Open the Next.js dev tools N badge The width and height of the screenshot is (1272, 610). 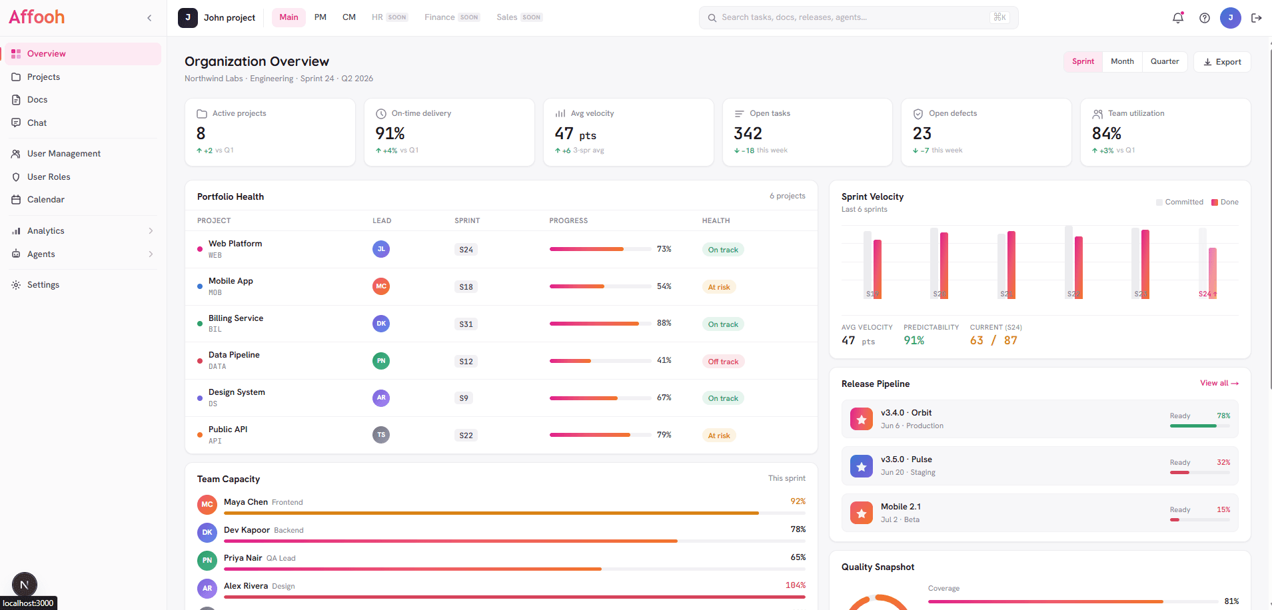coord(25,585)
